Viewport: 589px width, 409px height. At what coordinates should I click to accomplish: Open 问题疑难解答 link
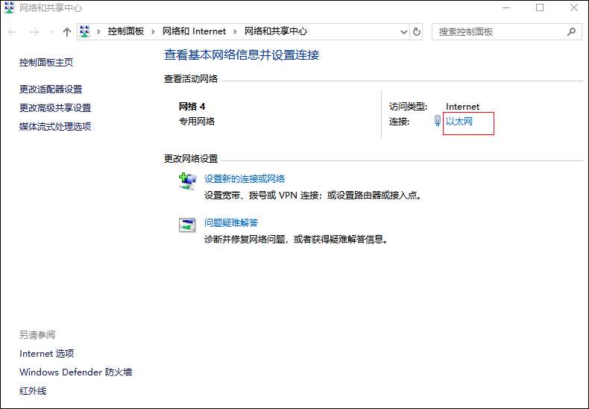click(231, 223)
